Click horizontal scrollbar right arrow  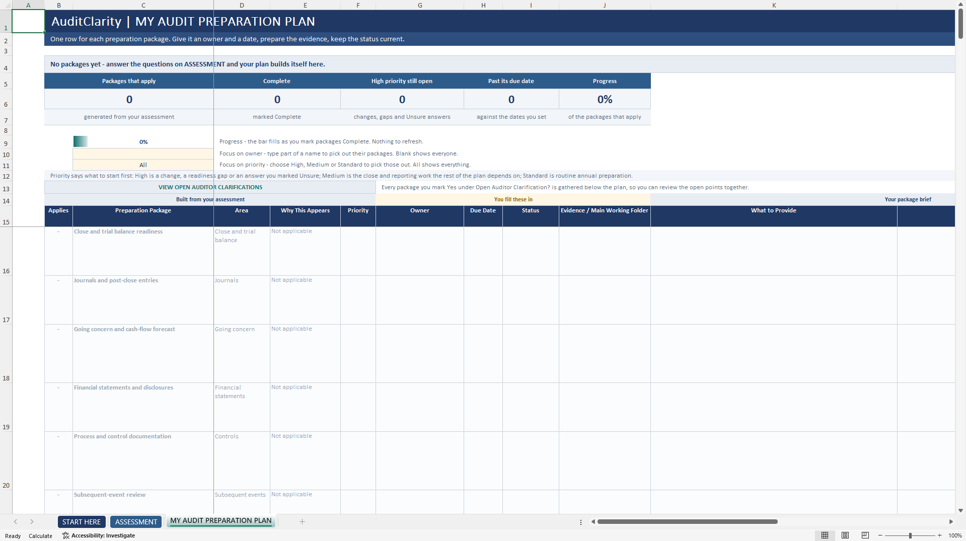point(951,522)
